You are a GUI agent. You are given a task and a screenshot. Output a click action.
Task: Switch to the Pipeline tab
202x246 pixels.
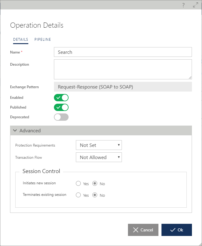pos(43,40)
